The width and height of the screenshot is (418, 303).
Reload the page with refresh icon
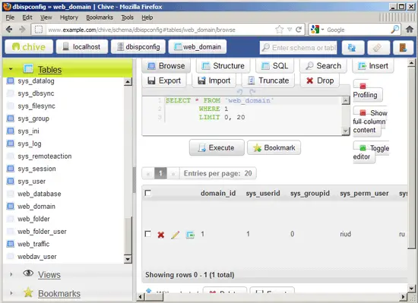299,30
